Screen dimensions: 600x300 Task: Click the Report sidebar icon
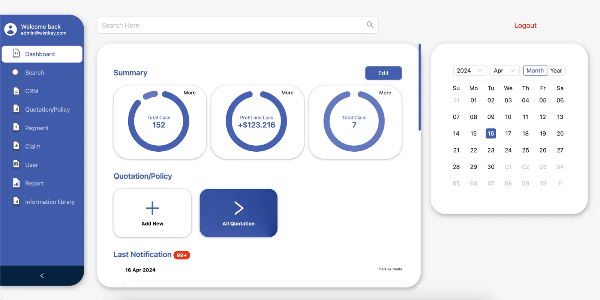tap(16, 183)
